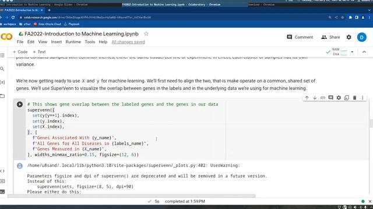Open browser extensions puzzle icon
The image size is (373, 209).
click(x=350, y=17)
